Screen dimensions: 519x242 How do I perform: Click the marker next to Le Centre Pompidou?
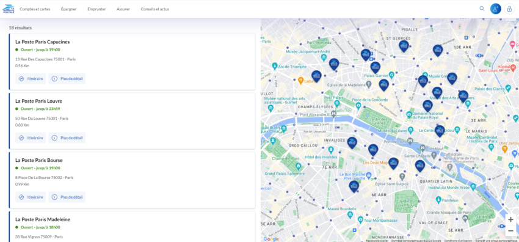tap(440, 131)
